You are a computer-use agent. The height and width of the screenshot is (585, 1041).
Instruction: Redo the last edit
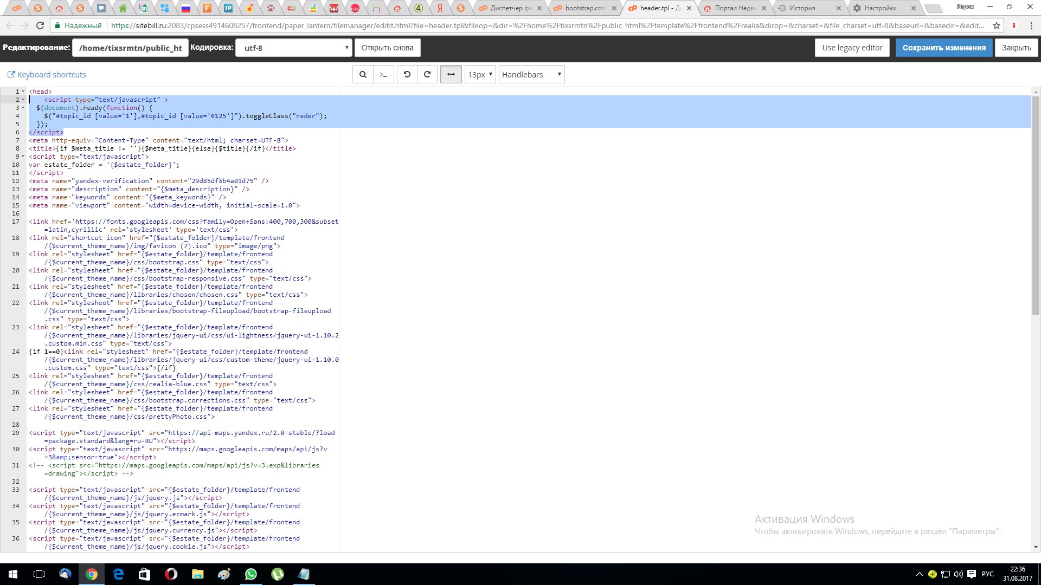[427, 75]
